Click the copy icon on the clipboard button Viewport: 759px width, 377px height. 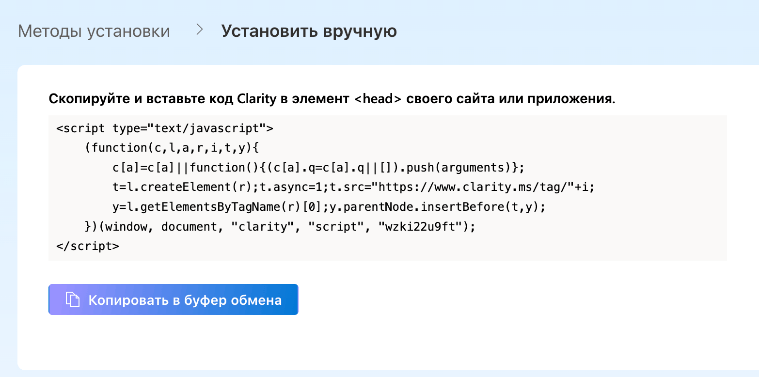tap(72, 300)
